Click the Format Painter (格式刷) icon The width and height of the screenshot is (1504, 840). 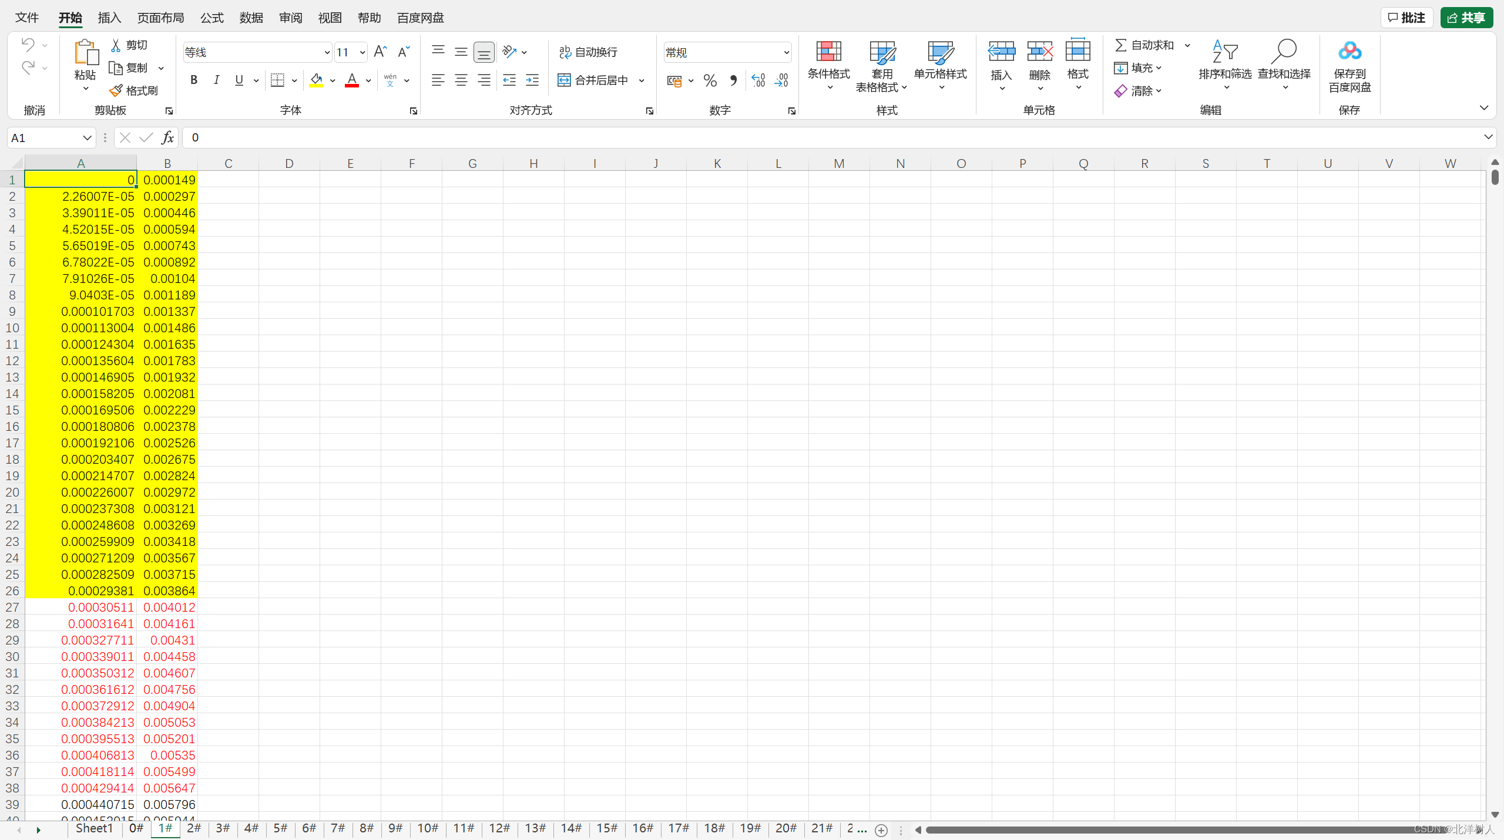(116, 90)
